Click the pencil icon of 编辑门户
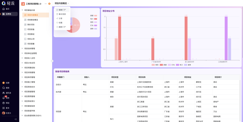 57,10
